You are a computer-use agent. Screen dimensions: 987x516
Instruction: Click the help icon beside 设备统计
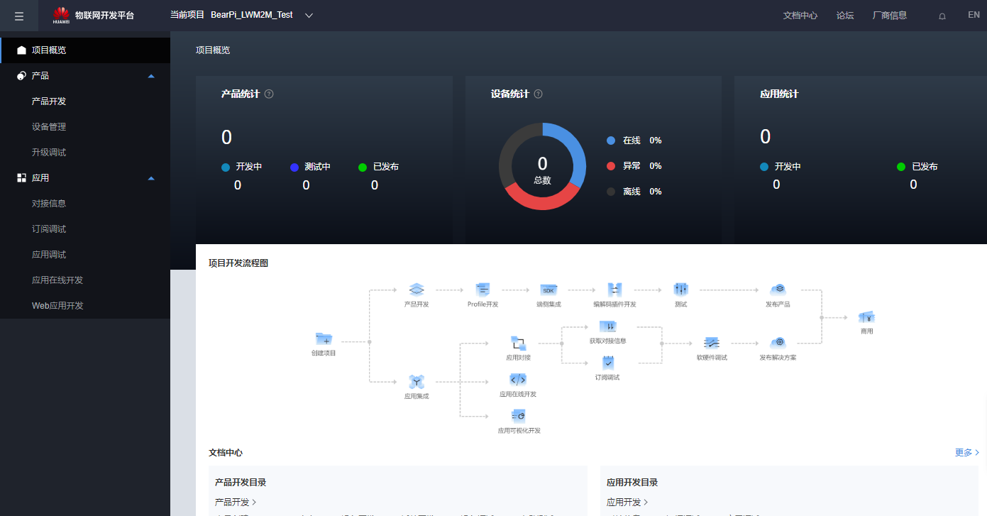(x=539, y=94)
